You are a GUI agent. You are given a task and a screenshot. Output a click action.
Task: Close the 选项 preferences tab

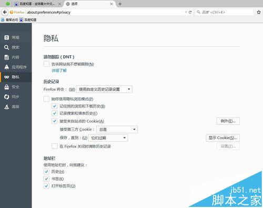pos(112,4)
